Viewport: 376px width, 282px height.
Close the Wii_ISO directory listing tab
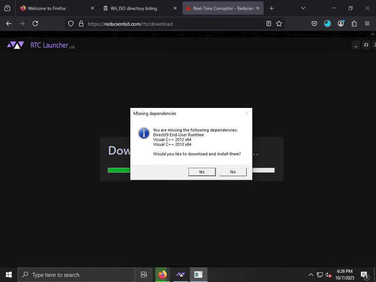click(175, 8)
